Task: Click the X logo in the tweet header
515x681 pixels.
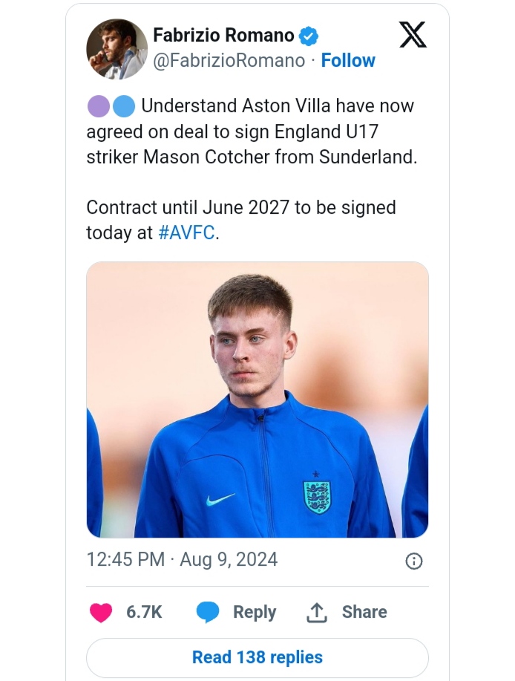Action: [x=413, y=35]
